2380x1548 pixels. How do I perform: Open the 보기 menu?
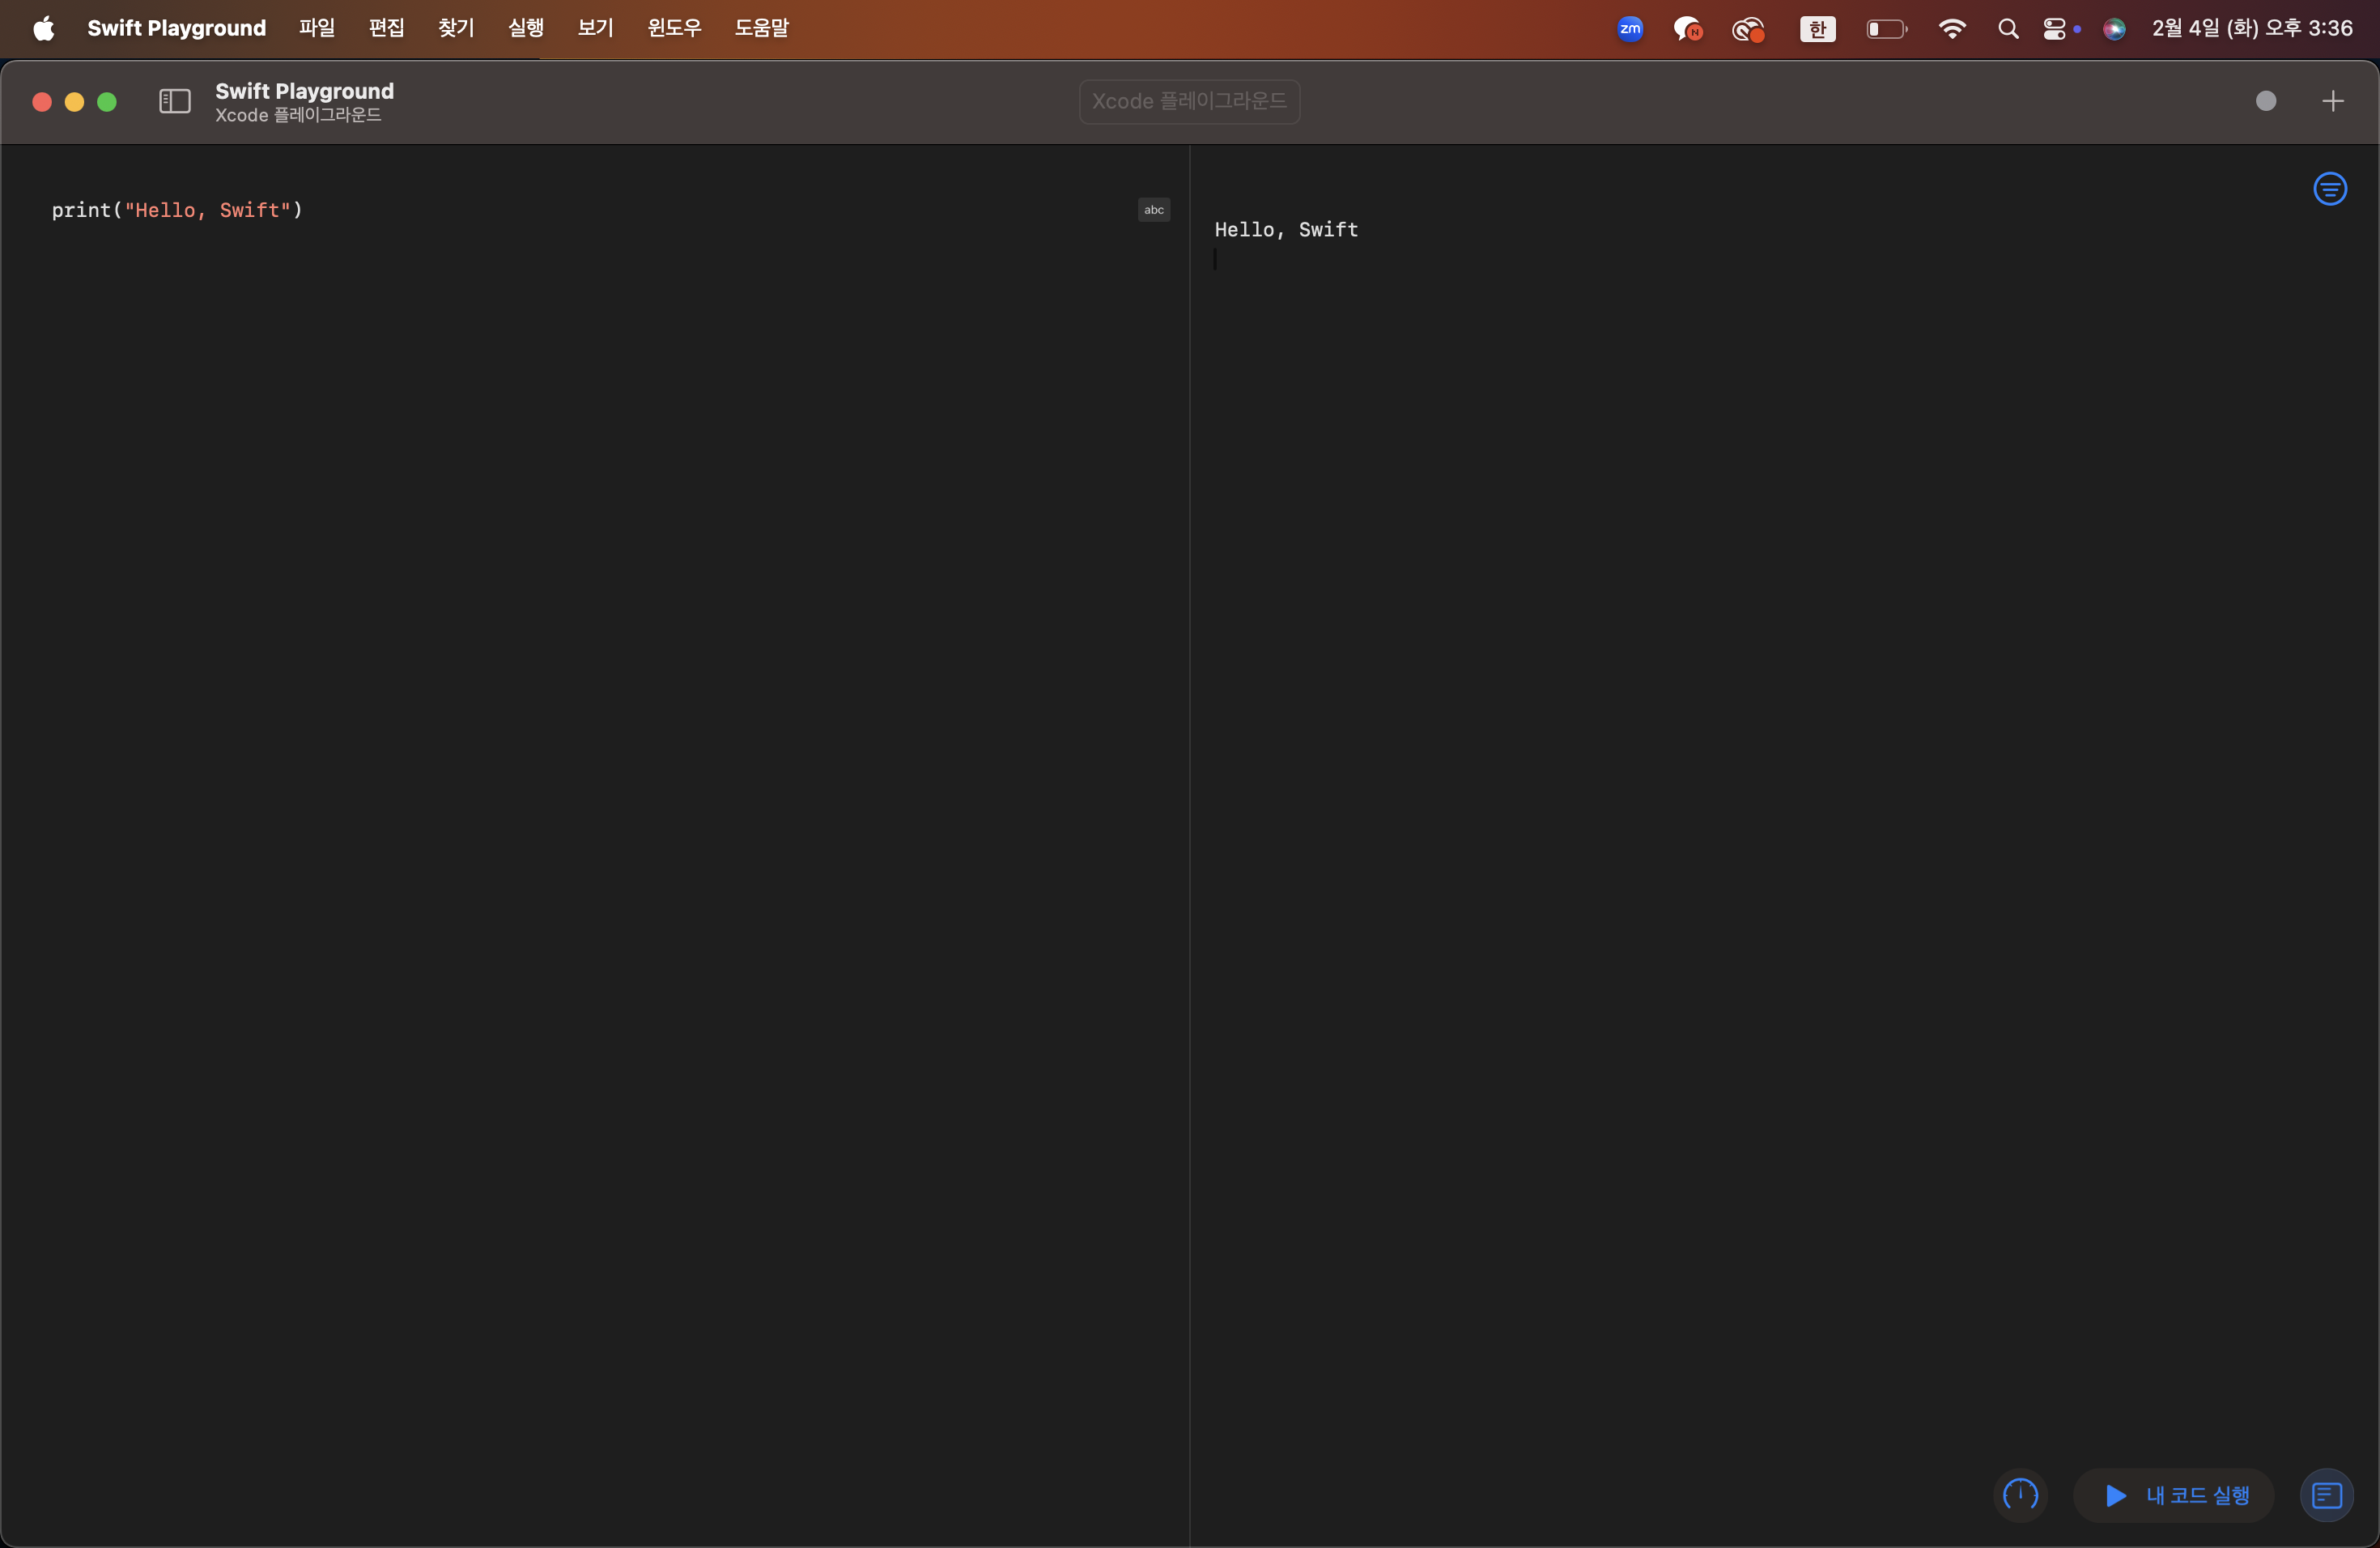point(595,28)
